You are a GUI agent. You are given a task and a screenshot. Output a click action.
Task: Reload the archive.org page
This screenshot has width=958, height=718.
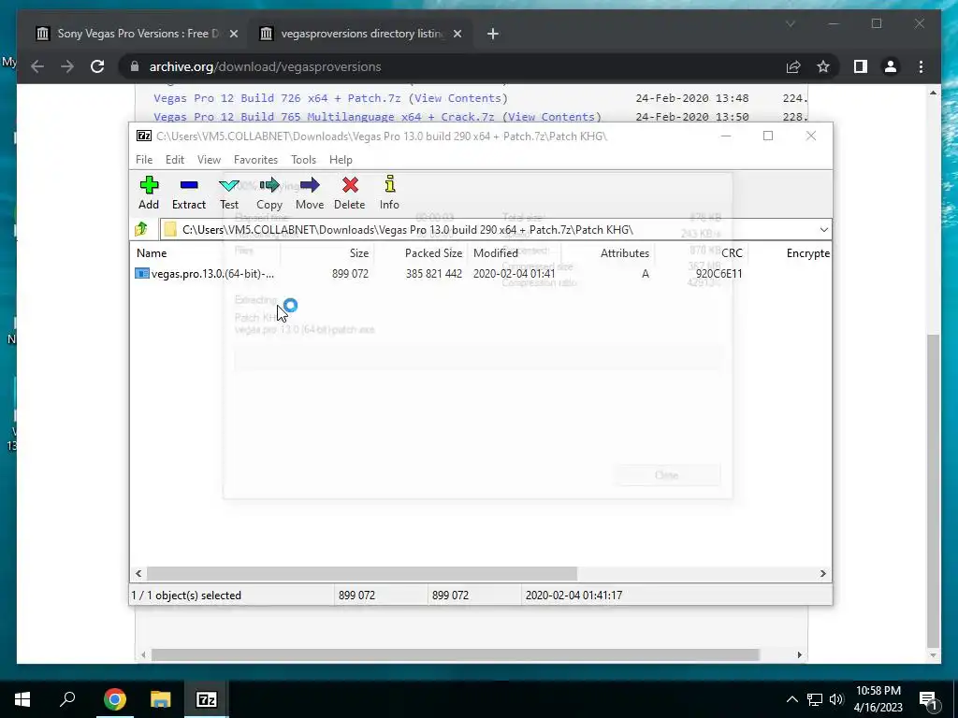point(97,66)
